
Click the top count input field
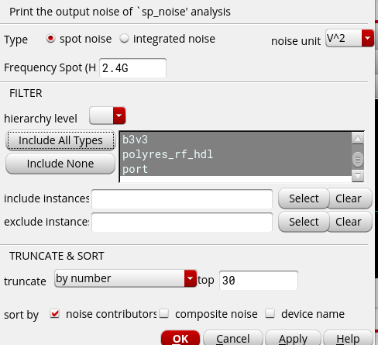pos(259,281)
